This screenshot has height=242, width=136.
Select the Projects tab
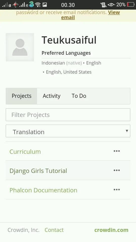pos(22,96)
